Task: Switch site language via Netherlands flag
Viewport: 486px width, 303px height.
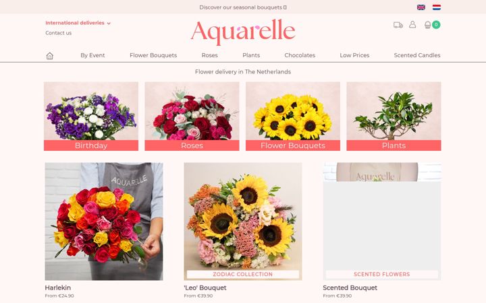Action: tap(437, 7)
